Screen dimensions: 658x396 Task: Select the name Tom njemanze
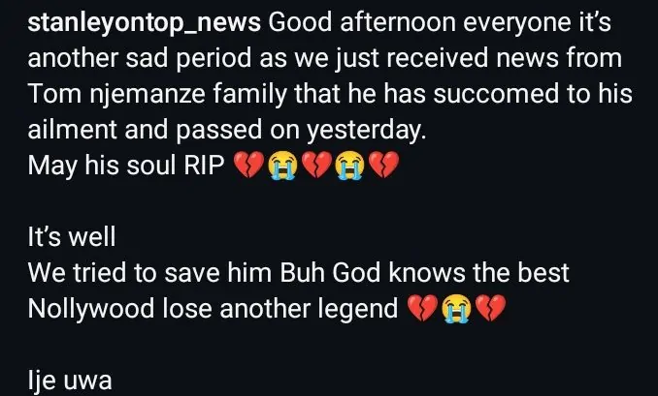click(116, 94)
